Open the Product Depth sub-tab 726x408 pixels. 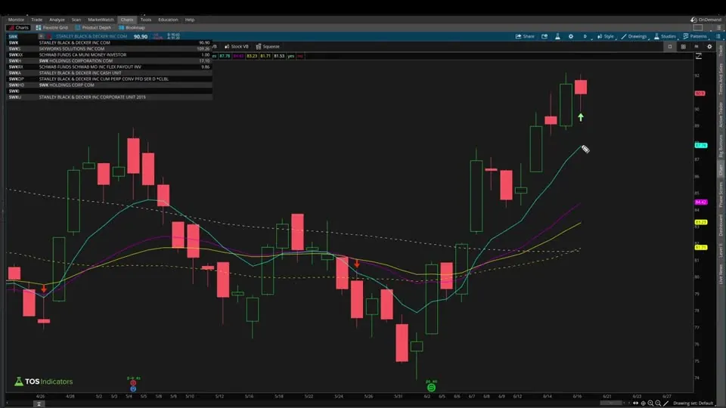coord(93,28)
